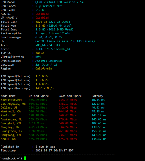Click Paris upload speed 590.10 Mbps
Viewport: 145px width, 161px height.
click(x=38, y=115)
